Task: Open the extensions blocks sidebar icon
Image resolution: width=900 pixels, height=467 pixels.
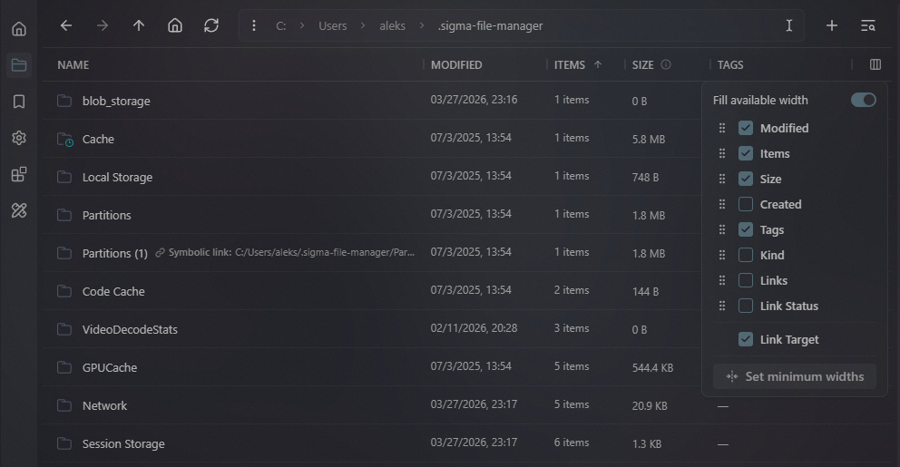Action: click(x=19, y=174)
